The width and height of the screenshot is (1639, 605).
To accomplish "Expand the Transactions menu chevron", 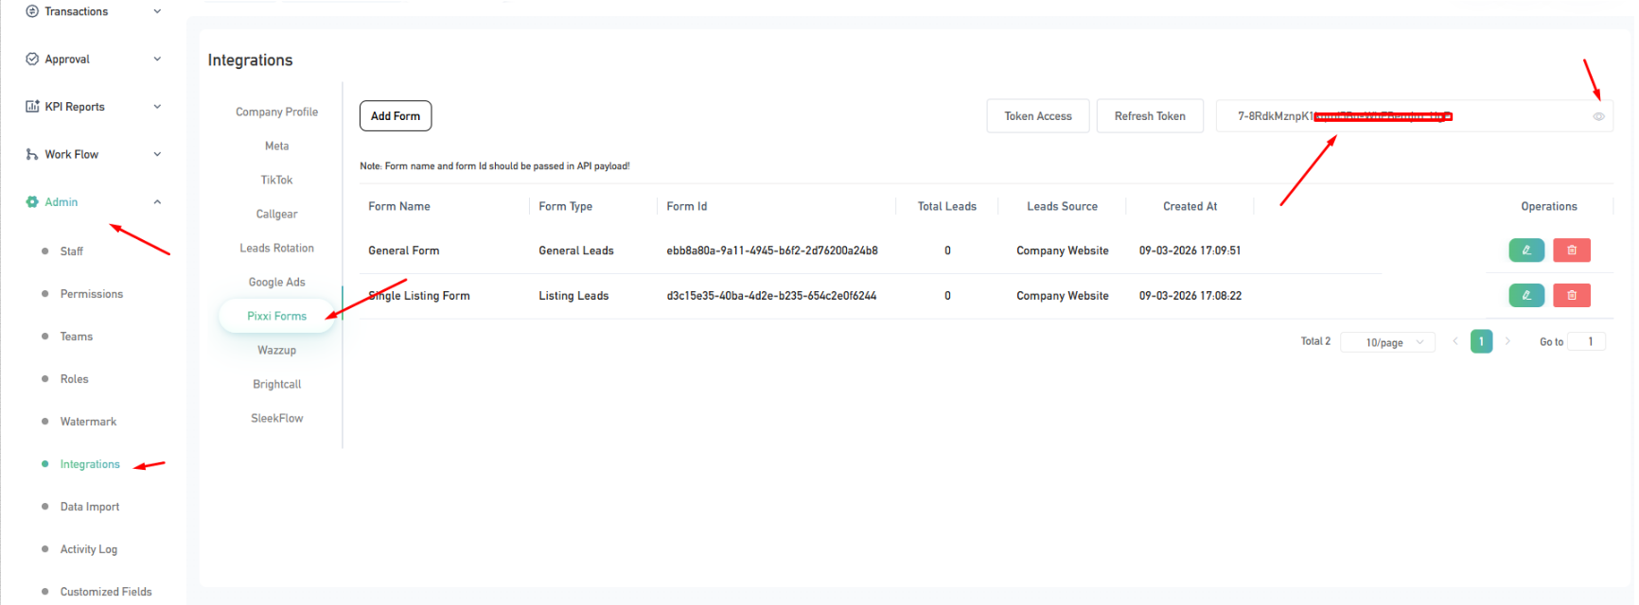I will pos(157,11).
